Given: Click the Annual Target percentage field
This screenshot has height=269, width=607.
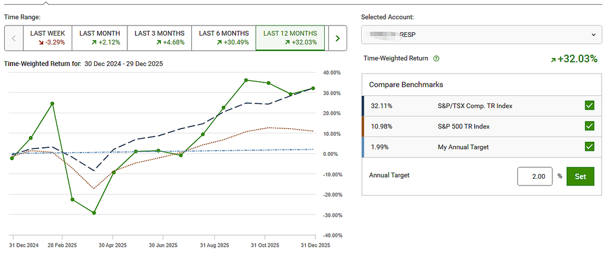Looking at the screenshot, I should (535, 176).
